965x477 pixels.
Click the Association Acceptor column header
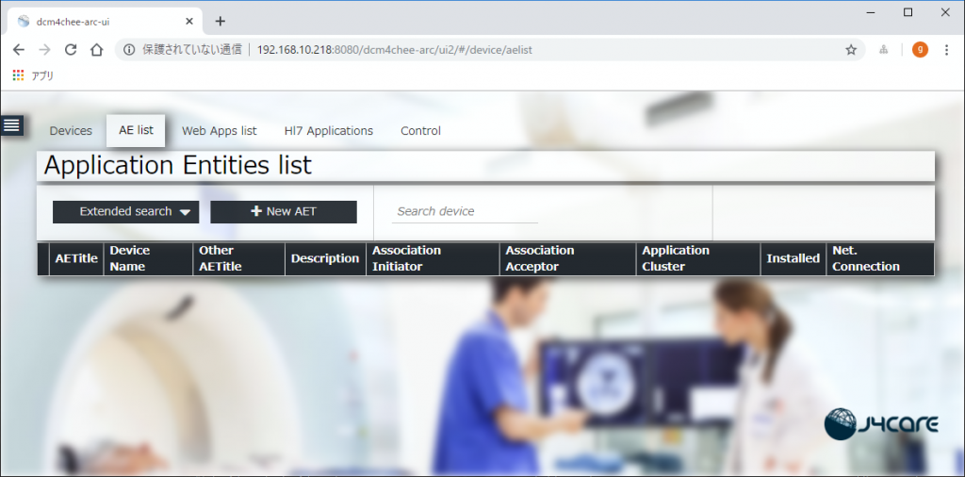pos(567,258)
